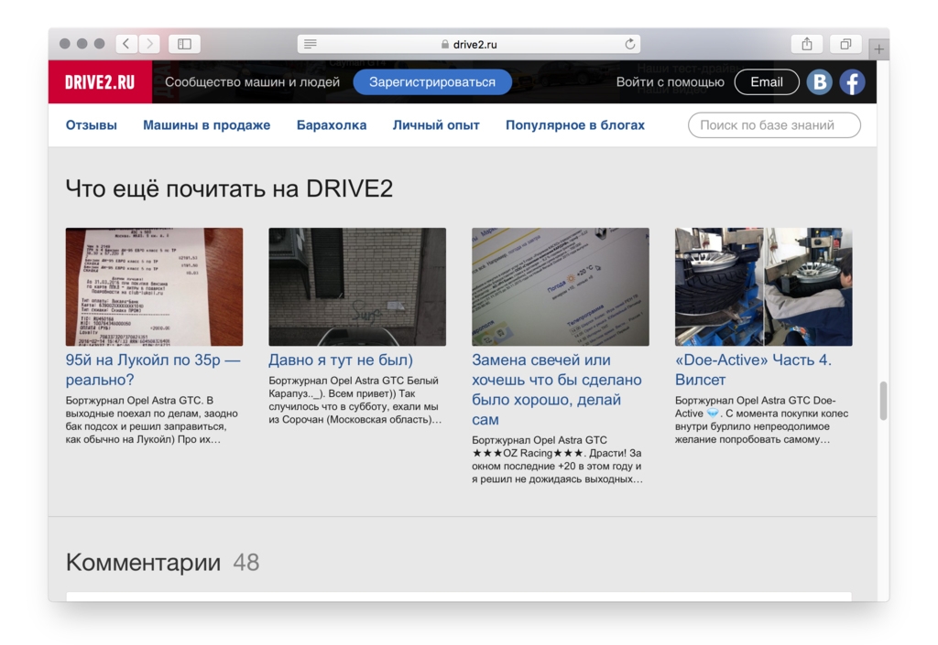Toggle the Safari sidebar
This screenshot has width=938, height=645.
[184, 44]
